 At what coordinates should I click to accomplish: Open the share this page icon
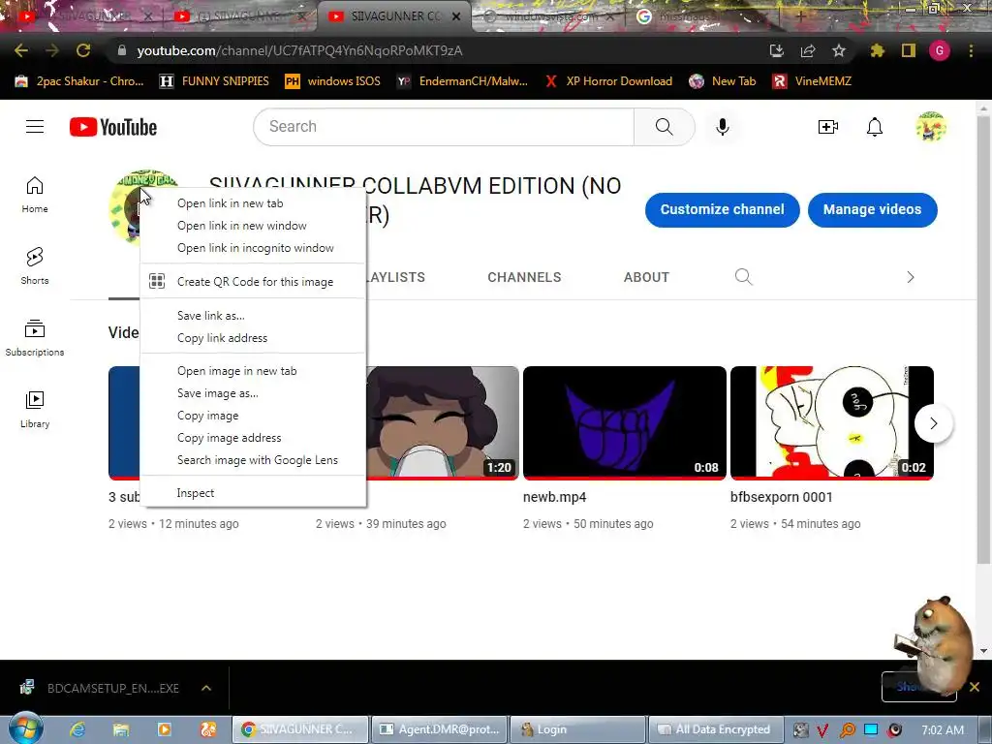808,50
